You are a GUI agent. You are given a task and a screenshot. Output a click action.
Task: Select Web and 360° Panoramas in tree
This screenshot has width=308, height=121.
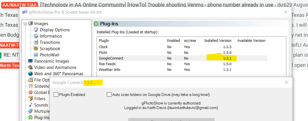coord(59,74)
